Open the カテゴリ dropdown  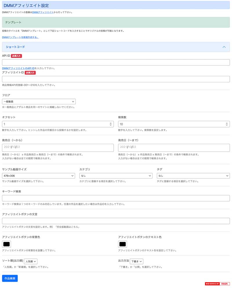tap(116, 176)
